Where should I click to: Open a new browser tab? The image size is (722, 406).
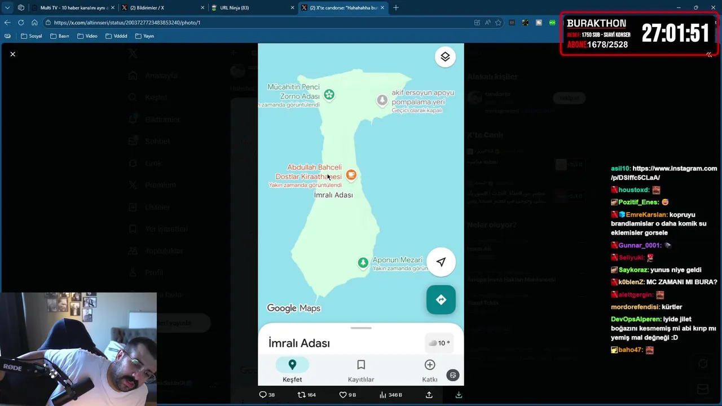pos(396,8)
